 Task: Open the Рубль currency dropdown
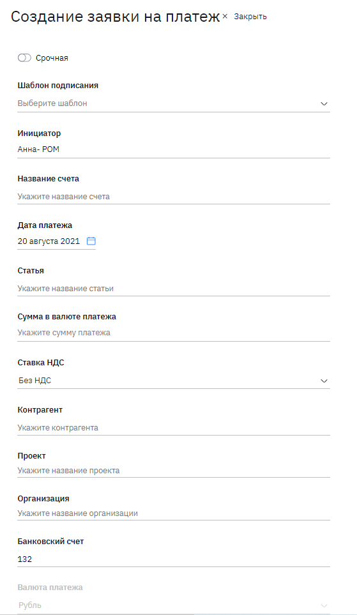point(174,605)
